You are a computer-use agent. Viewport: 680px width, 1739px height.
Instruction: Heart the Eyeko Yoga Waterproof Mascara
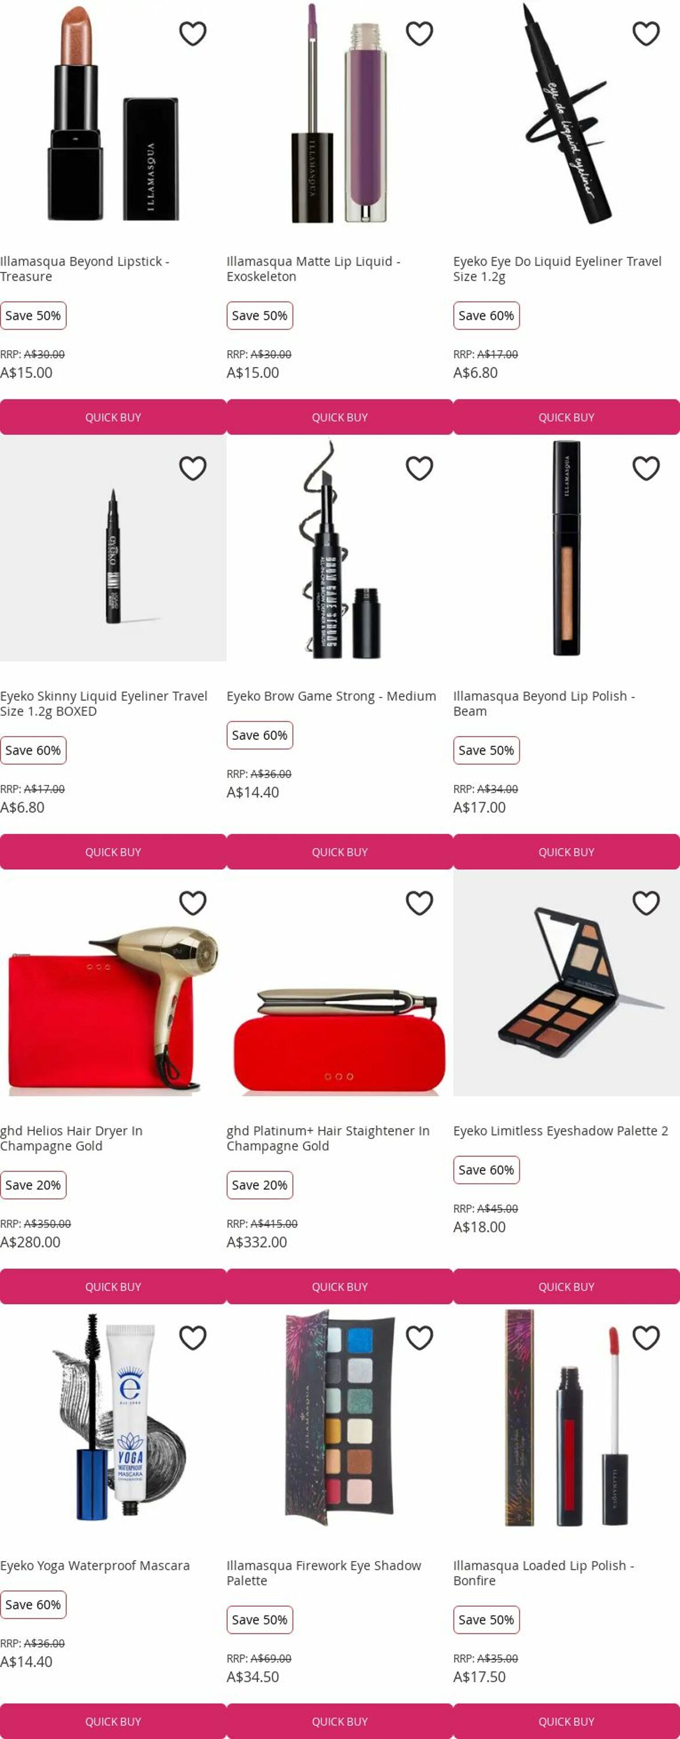pyautogui.click(x=192, y=1338)
